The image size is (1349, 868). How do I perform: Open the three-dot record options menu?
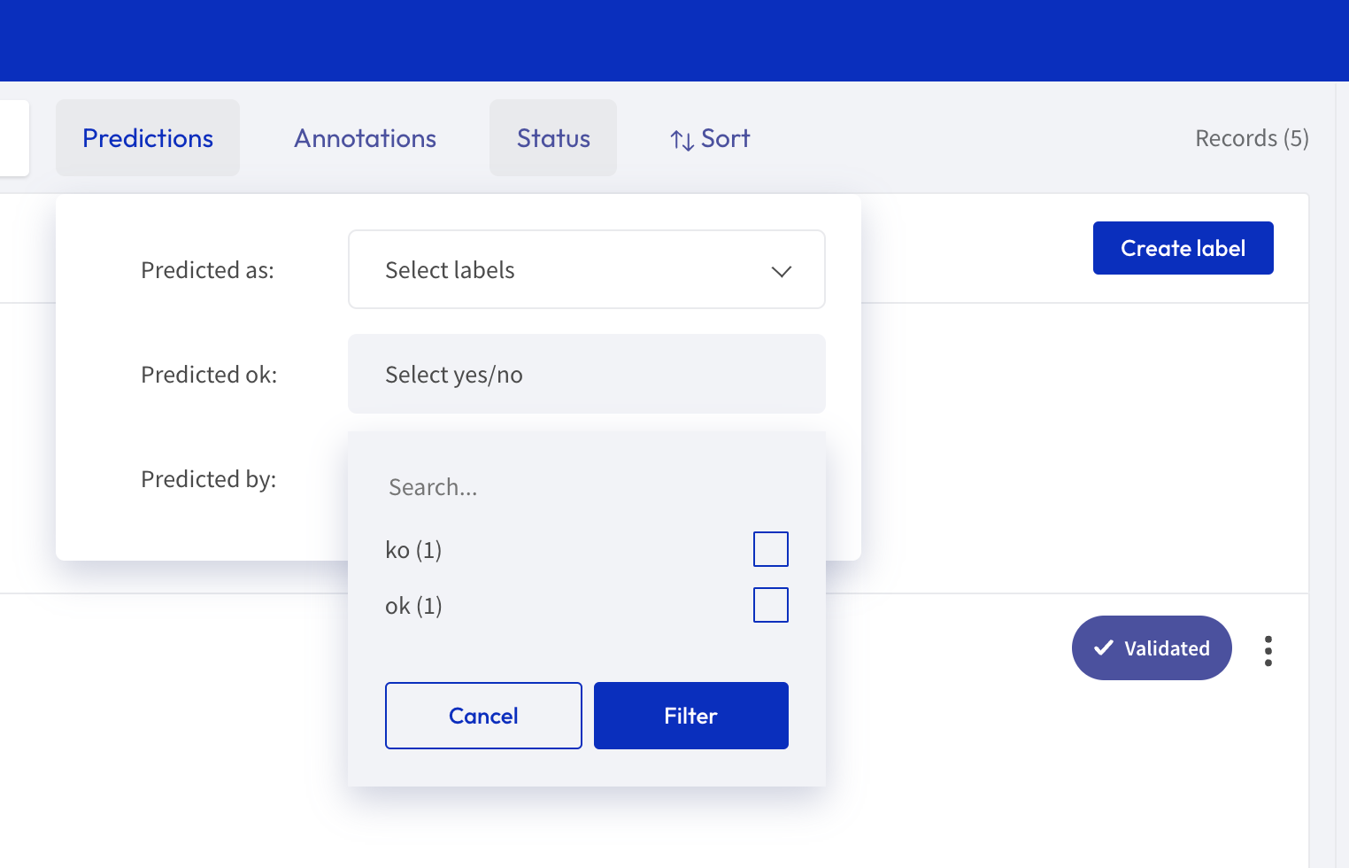(1268, 651)
